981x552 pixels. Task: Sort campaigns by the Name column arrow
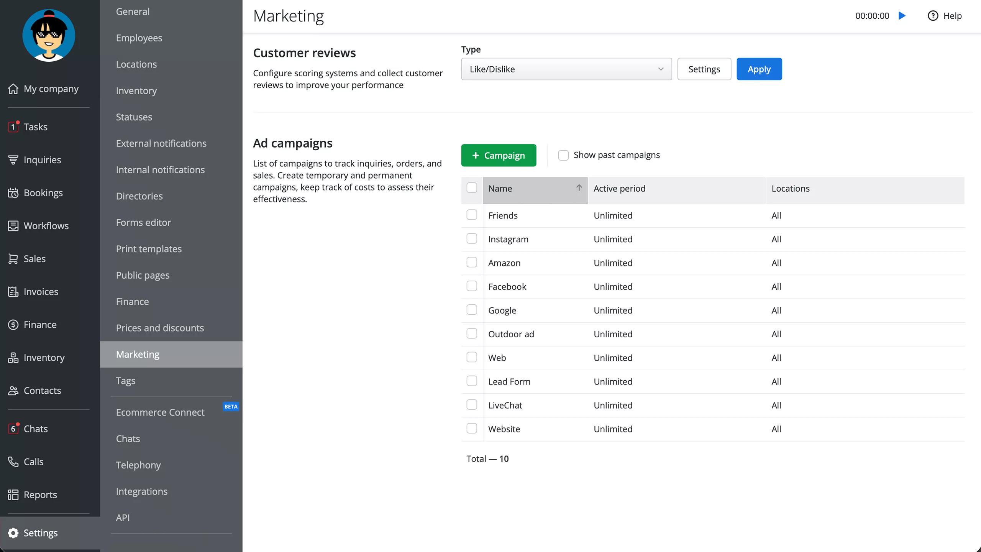click(x=579, y=188)
